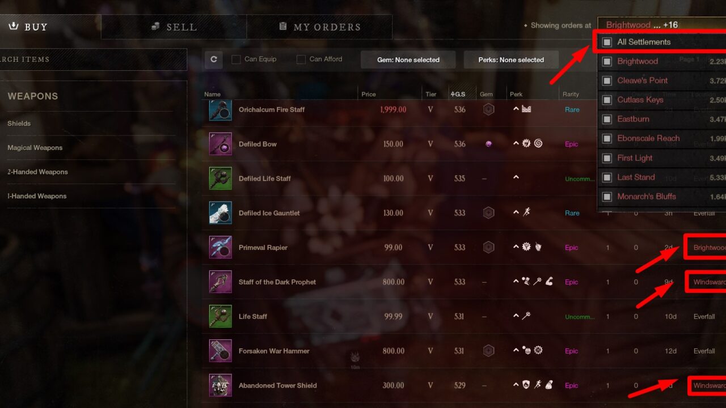
Task: Click the Defiled Ice Gauntlet item icon
Action: [x=220, y=212]
